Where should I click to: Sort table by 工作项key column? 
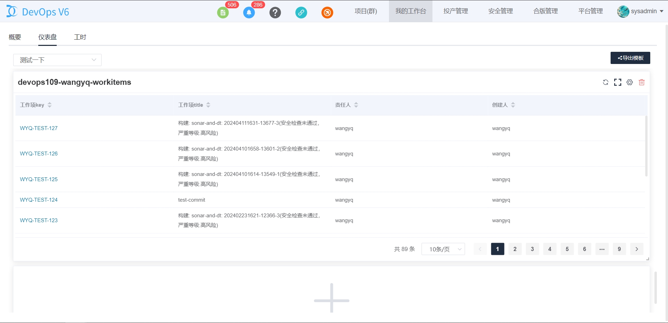coord(49,105)
